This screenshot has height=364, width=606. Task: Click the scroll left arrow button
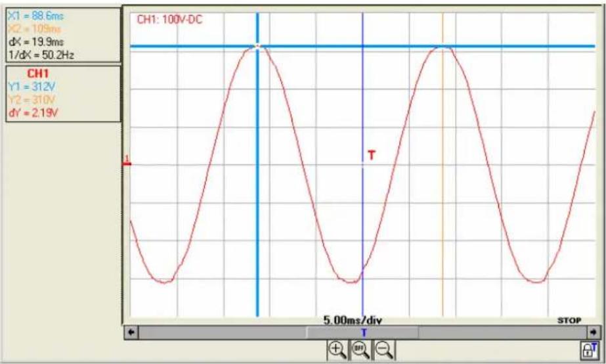coord(131,332)
